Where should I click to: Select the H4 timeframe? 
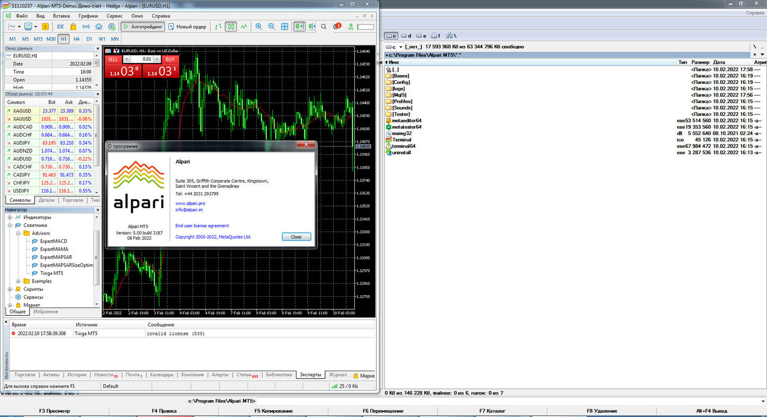pos(77,39)
